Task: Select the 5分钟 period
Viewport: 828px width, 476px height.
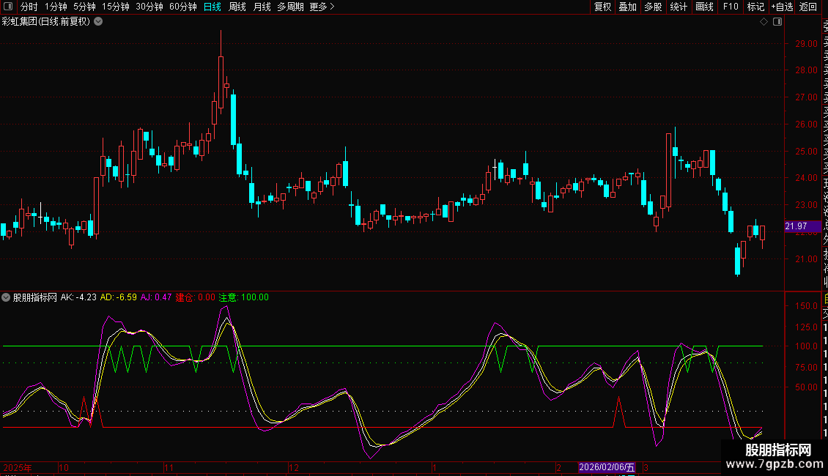Action: coord(84,7)
